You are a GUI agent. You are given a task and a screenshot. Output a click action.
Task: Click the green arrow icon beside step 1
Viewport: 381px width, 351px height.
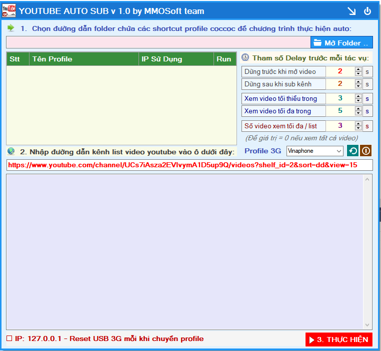[x=11, y=28]
